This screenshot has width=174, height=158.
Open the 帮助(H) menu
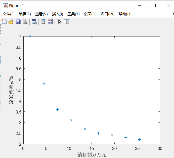(x=125, y=14)
